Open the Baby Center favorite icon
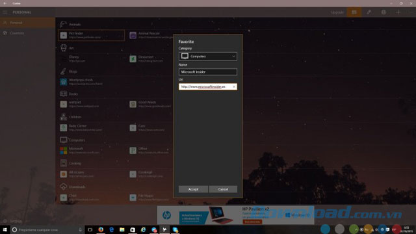Screen dimensions: 416x234 point(64,127)
